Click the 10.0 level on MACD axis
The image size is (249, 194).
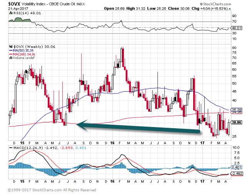tap(236, 147)
